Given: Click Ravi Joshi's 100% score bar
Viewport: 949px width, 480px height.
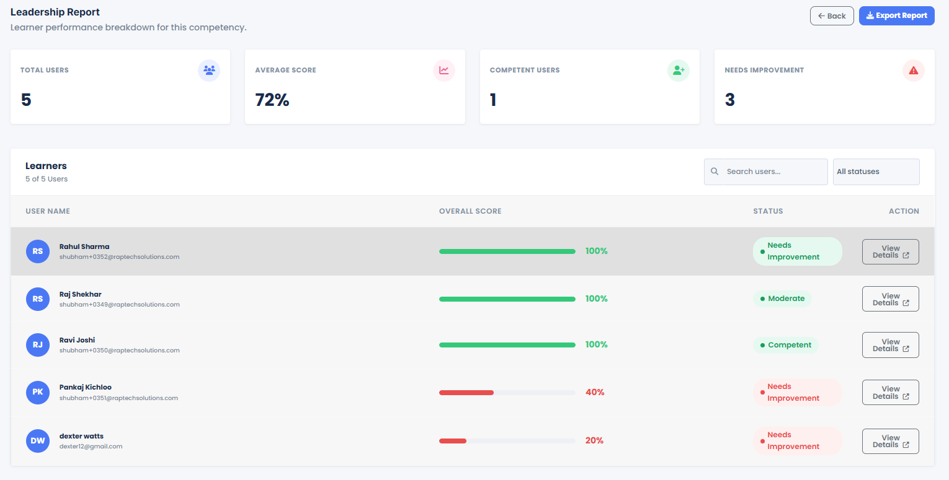Looking at the screenshot, I should pos(507,345).
